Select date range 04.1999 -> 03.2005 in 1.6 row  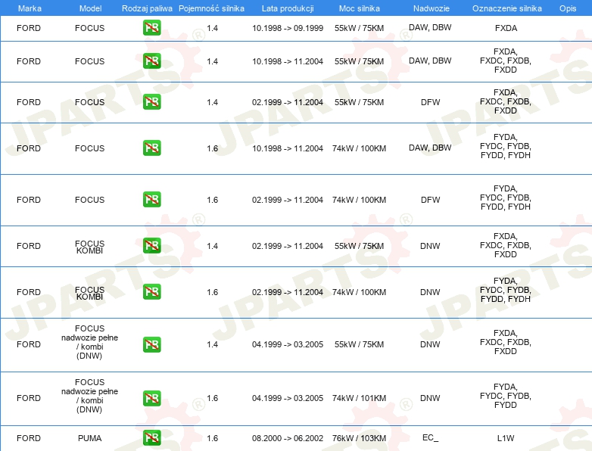click(x=288, y=398)
